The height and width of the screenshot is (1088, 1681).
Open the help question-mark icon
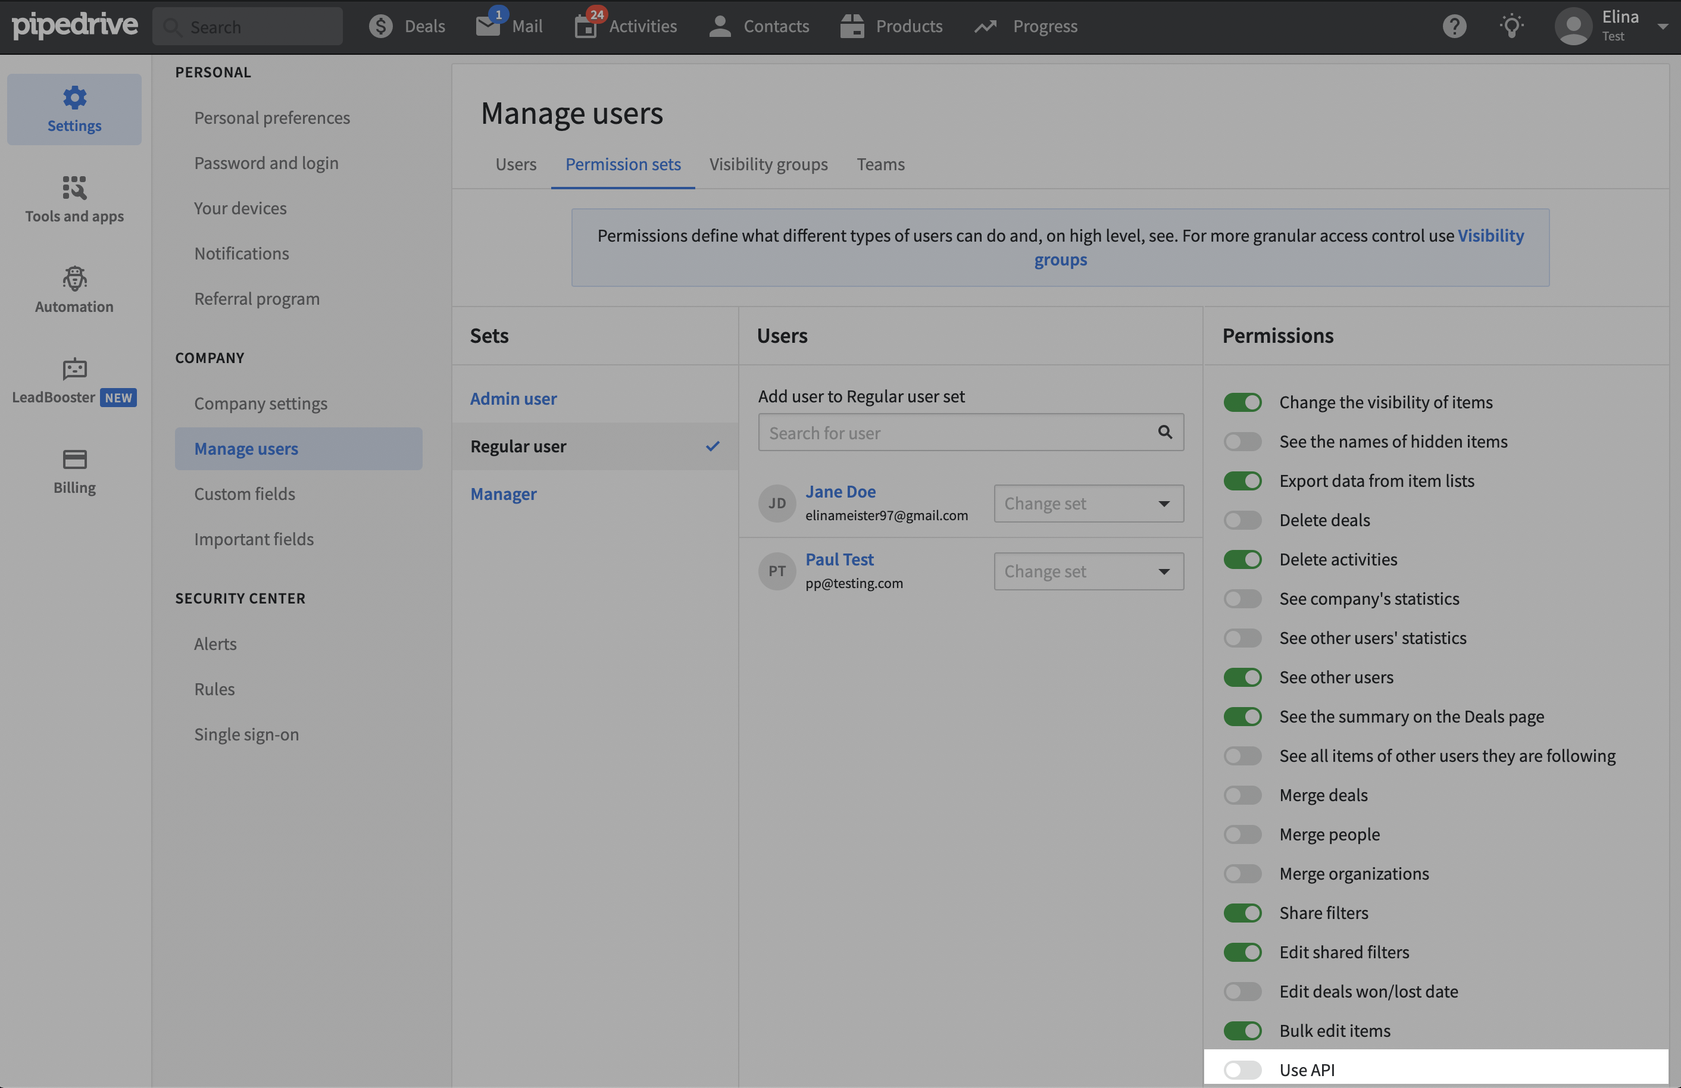[x=1454, y=26]
